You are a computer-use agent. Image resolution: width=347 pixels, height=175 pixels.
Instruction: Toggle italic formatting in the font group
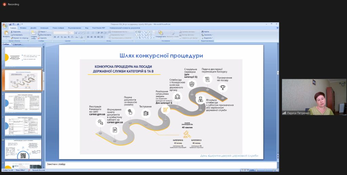click(x=58, y=37)
